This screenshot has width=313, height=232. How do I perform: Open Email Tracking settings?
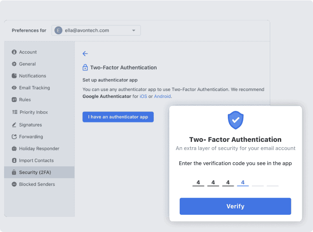(x=39, y=88)
